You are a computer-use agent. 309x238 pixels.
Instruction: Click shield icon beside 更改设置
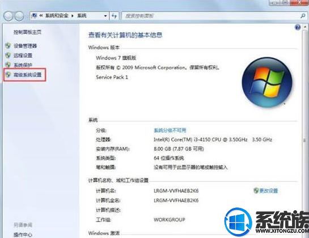[x=256, y=190]
